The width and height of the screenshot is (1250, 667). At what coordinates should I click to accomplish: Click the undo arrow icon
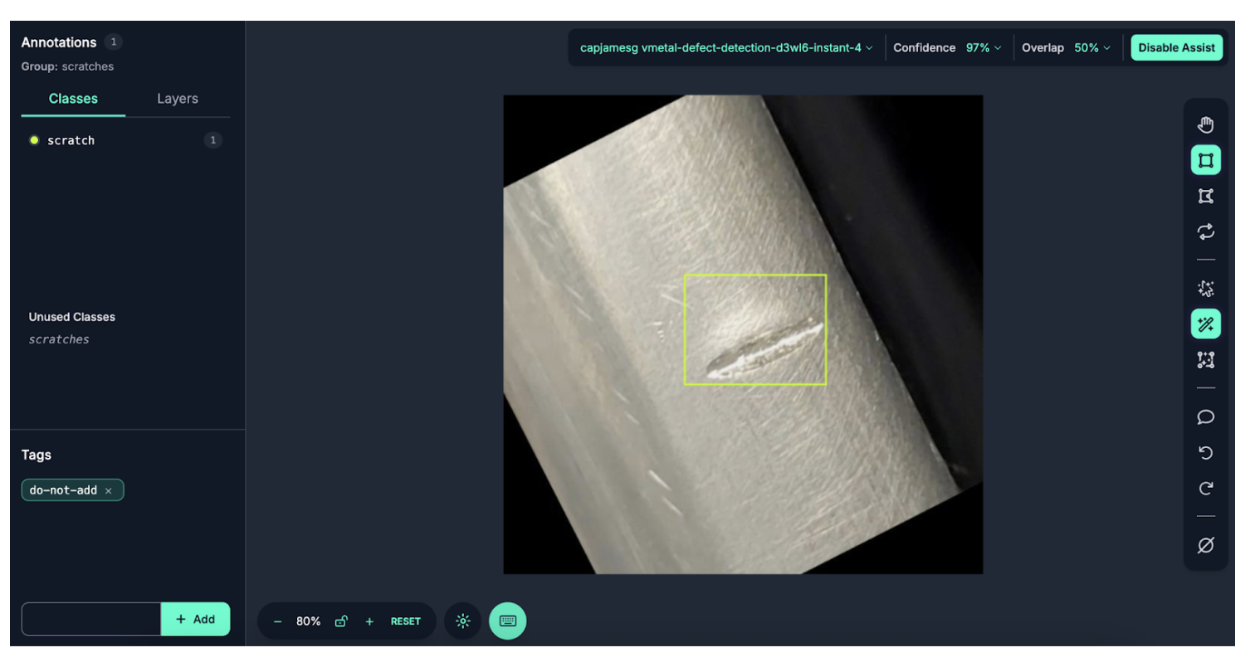1205,452
